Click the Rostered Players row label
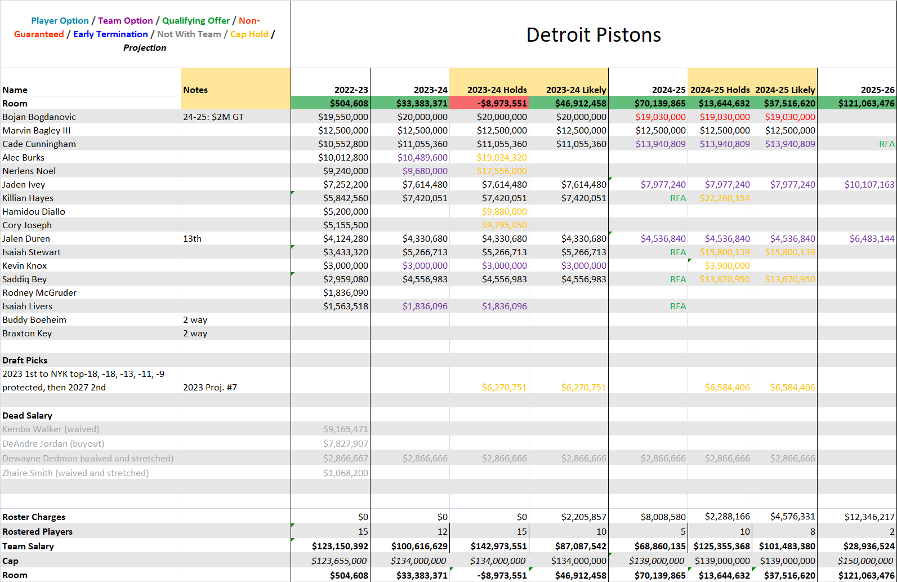 point(37,531)
